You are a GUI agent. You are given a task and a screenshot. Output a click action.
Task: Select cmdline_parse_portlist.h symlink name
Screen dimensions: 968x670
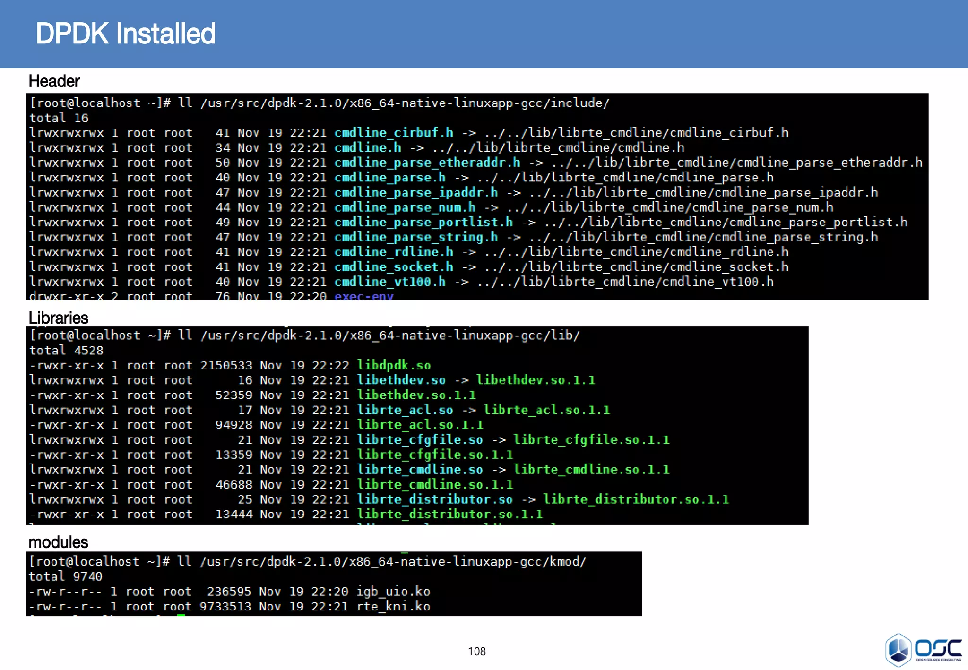(423, 222)
